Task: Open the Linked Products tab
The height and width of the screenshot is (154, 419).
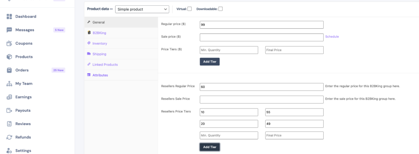Action: pos(121,64)
